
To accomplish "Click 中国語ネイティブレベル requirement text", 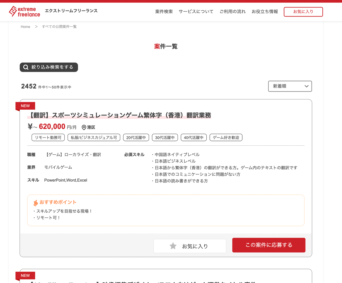I will pos(177,155).
